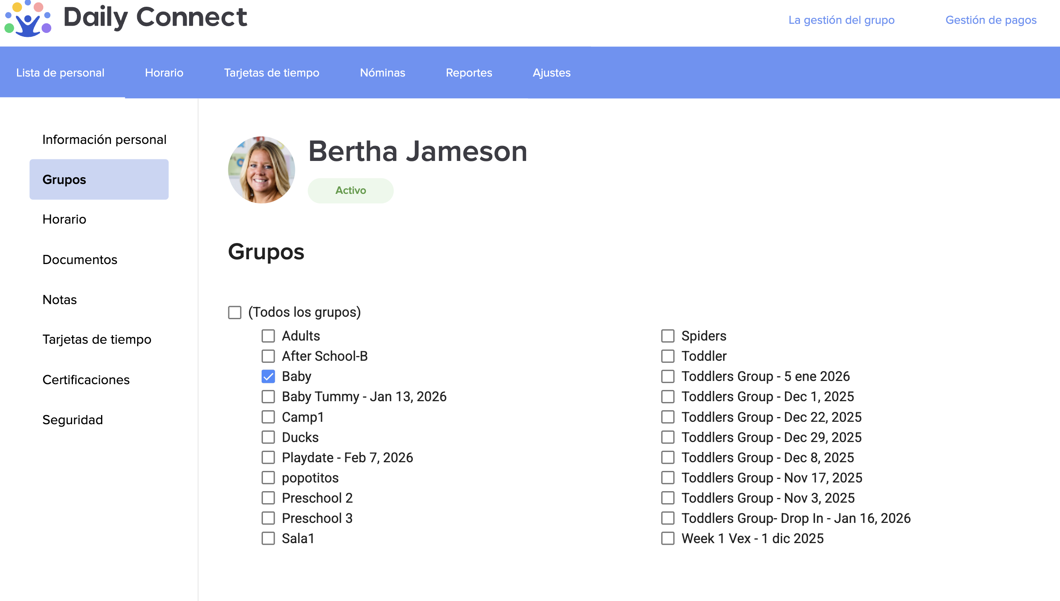The image size is (1060, 601).
Task: Check the Todos los grupos checkbox
Action: click(x=235, y=312)
